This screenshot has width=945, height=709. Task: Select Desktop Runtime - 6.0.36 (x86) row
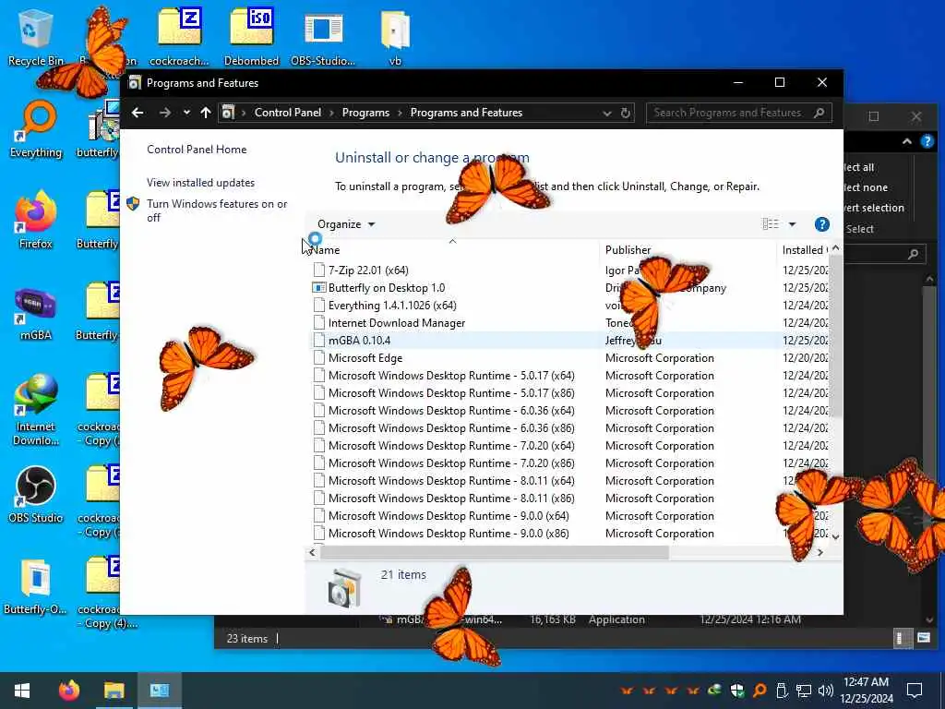tap(450, 428)
